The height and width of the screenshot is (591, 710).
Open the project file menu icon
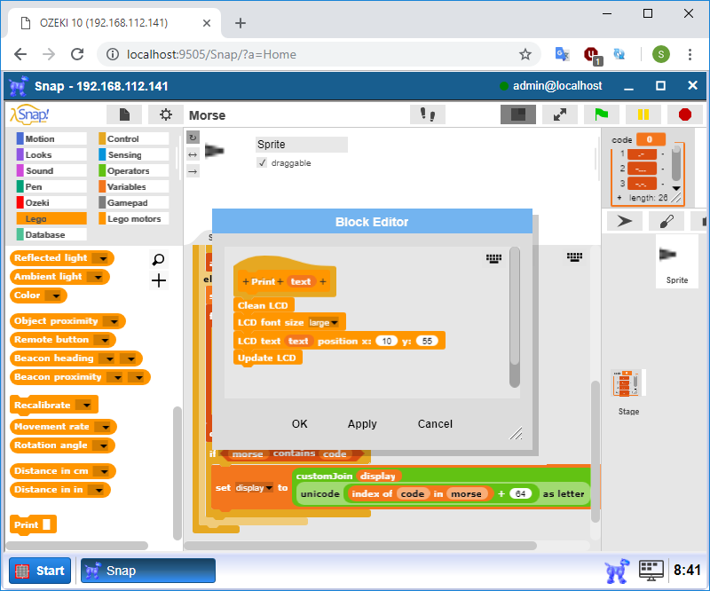tap(124, 114)
